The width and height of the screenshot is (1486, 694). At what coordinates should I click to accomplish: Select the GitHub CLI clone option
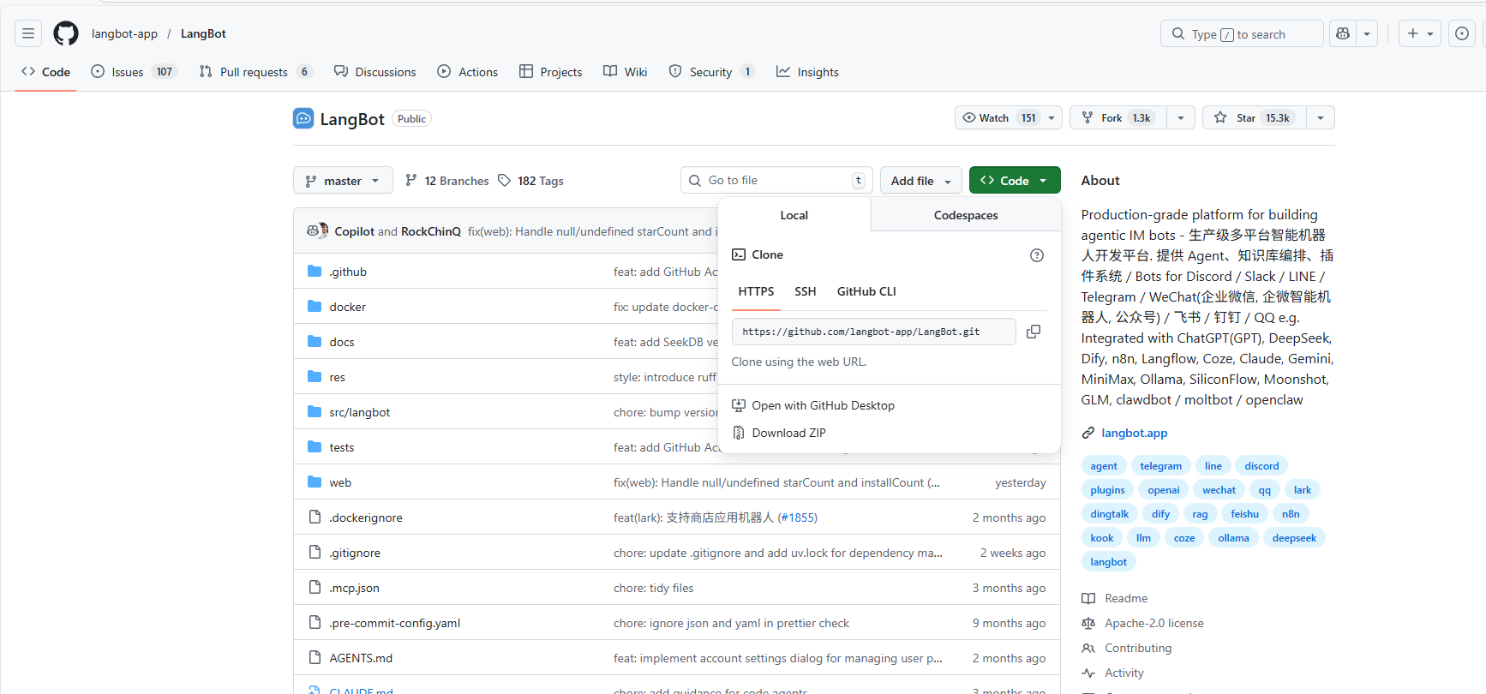pyautogui.click(x=866, y=291)
